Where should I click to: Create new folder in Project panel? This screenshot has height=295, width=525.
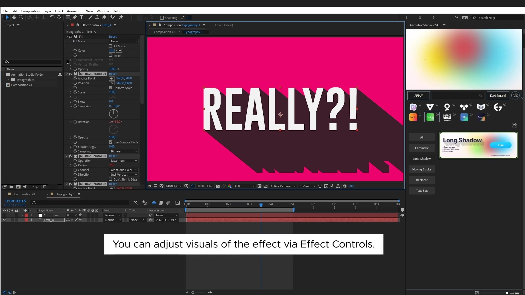[x=11, y=187]
